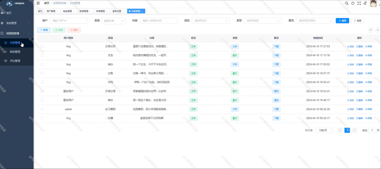Image resolution: width=381 pixels, height=169 pixels.
Task: Edit the row created 17:27:03
Action: (x=350, y=46)
